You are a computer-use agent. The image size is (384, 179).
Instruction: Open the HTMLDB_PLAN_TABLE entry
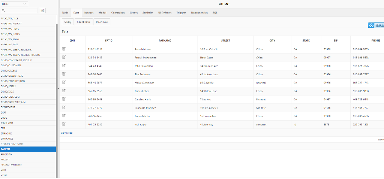pos(28,144)
